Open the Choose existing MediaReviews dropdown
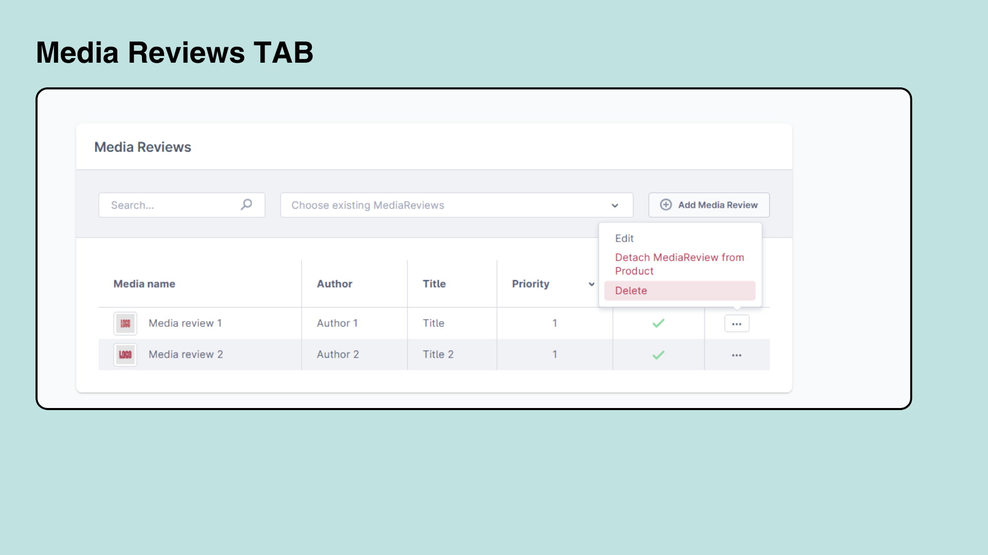The image size is (988, 555). [x=456, y=205]
